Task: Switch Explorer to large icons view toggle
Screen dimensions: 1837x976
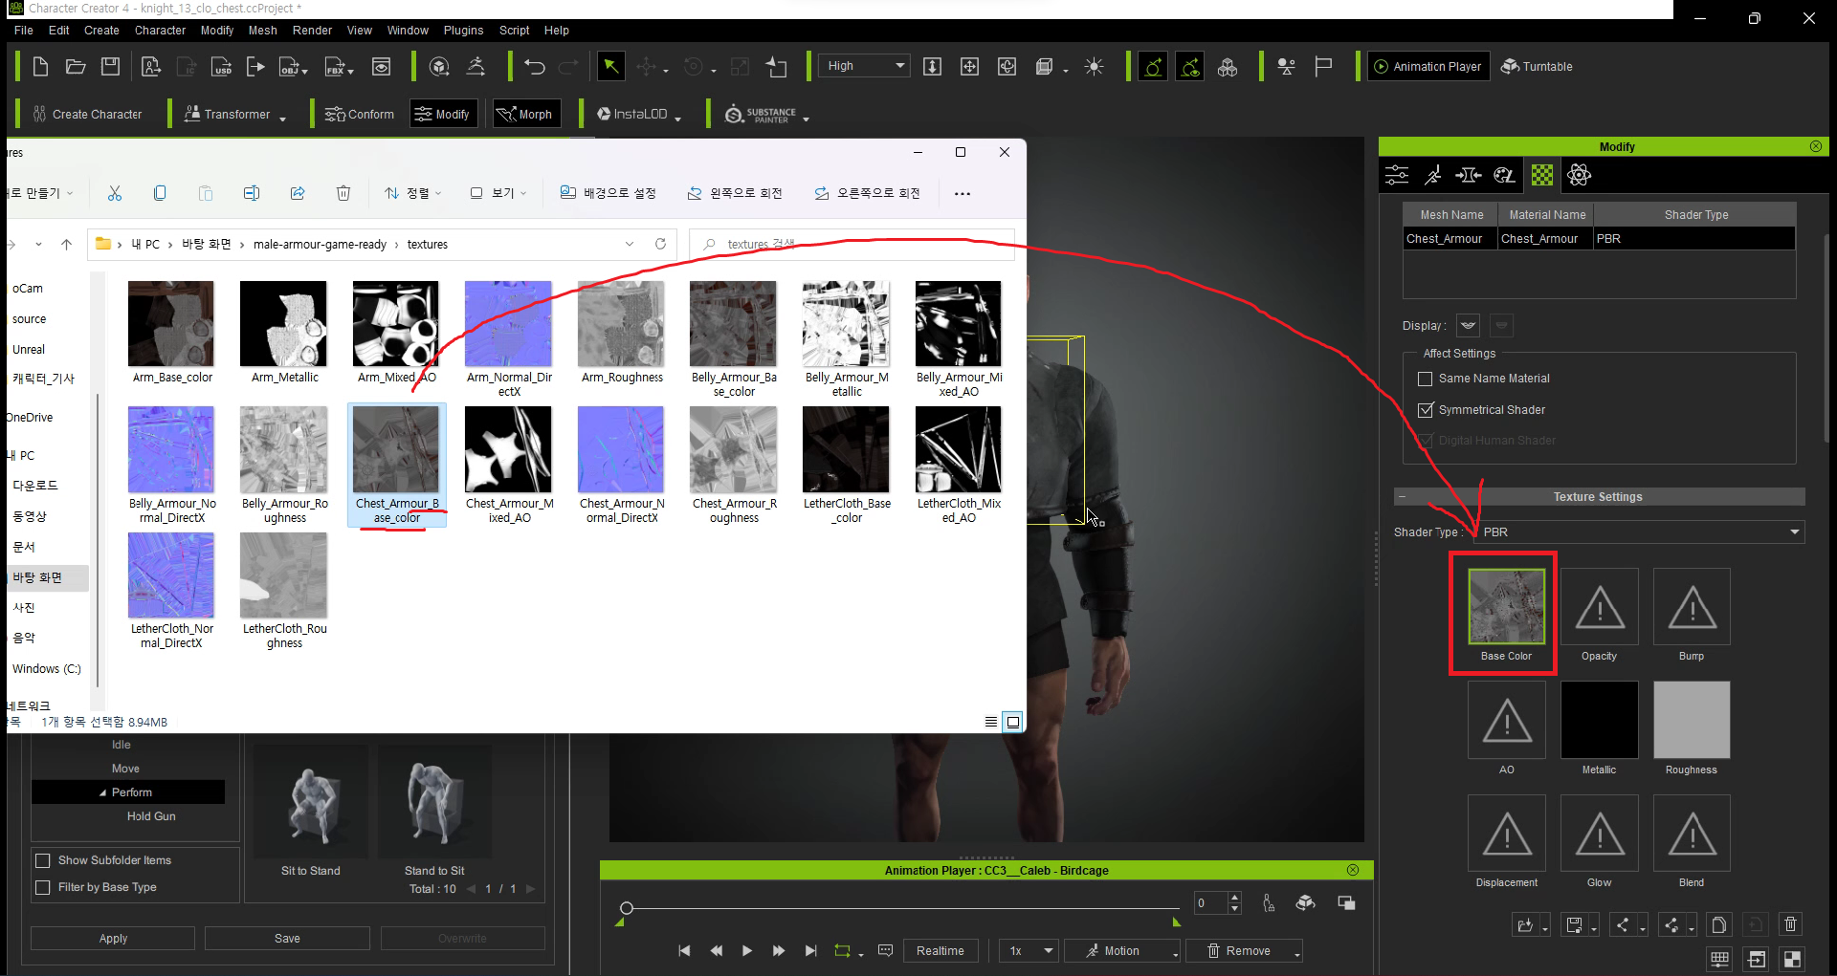Action: click(x=1013, y=722)
